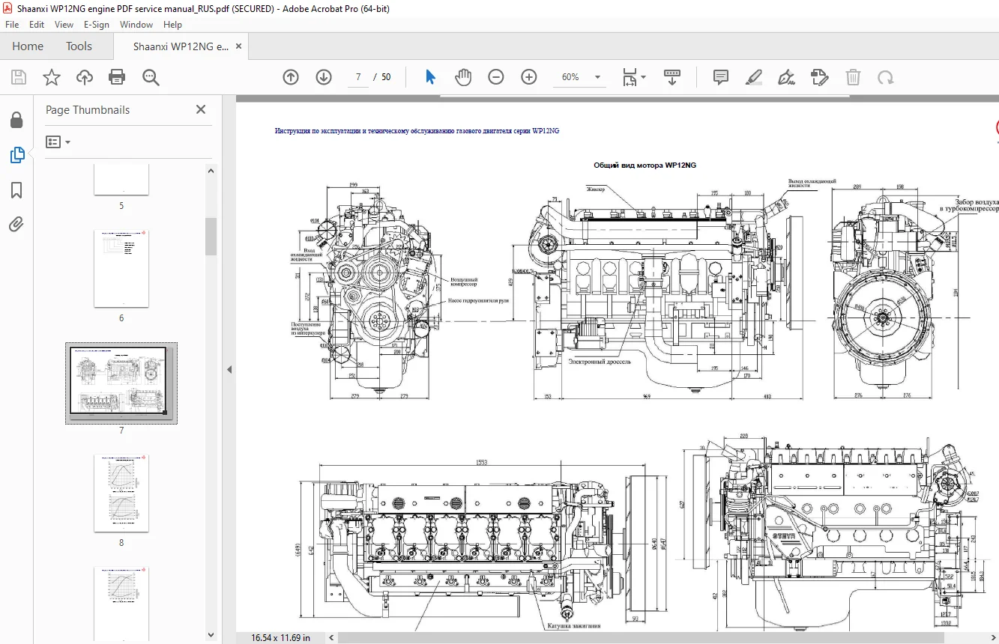Click the page size 16.54 x 11.69 in
999x644 pixels.
281,637
